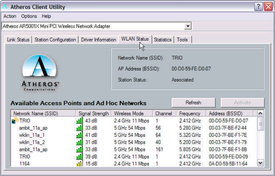Expand the wireless network adapter dropdown
Screen dimensions: 275x176
coord(188,26)
